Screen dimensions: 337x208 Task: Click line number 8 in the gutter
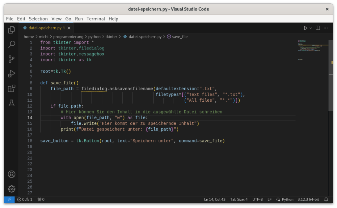[31, 83]
